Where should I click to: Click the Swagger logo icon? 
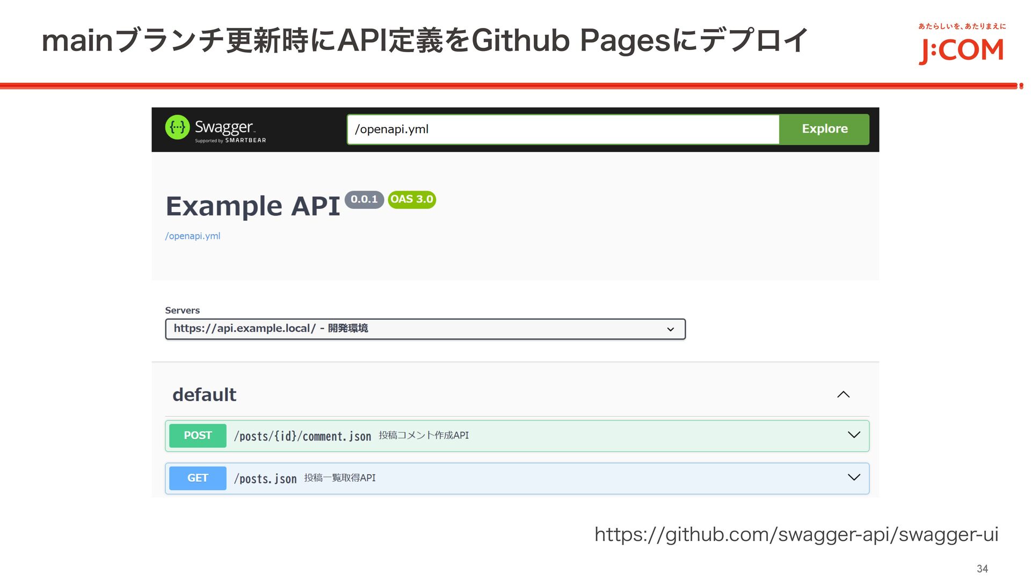[177, 127]
